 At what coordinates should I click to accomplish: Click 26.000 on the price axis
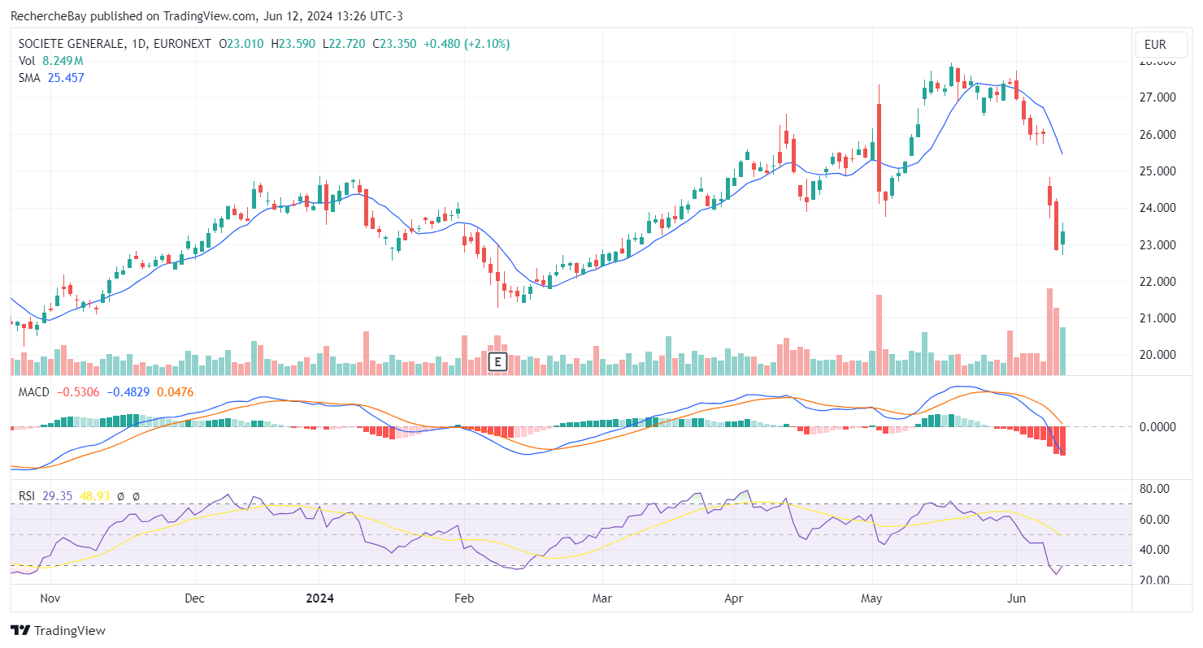click(x=1157, y=135)
